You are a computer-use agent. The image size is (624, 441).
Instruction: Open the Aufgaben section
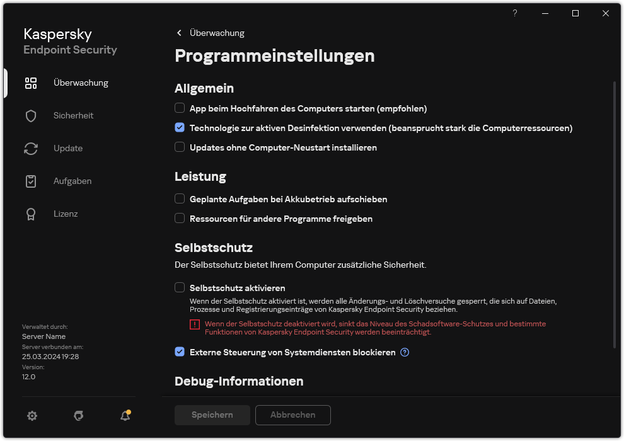[x=72, y=181]
